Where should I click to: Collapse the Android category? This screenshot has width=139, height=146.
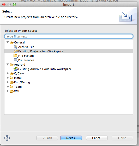click(x=8, y=65)
